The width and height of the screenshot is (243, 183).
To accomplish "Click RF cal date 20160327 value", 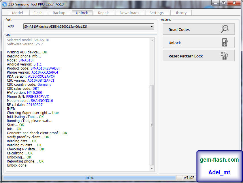I will pos(35,104).
